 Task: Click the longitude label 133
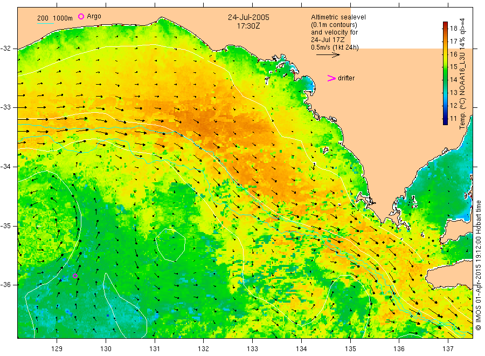tap(252, 349)
